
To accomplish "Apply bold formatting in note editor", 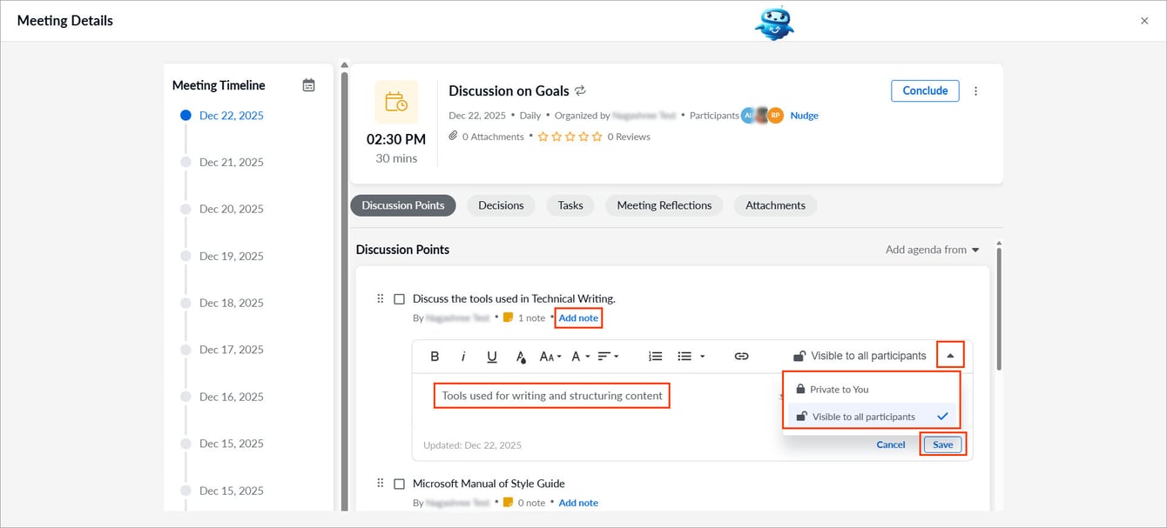I will [x=435, y=356].
